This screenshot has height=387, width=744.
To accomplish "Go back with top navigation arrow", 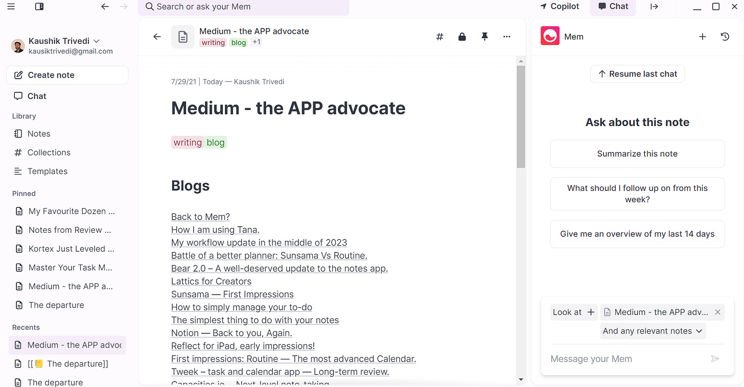I will pyautogui.click(x=105, y=6).
